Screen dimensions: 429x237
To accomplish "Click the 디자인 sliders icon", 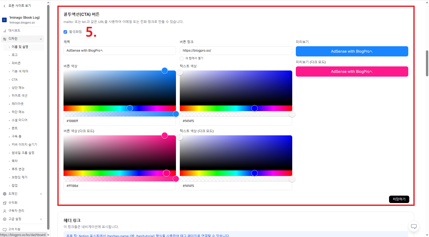I will [5, 39].
